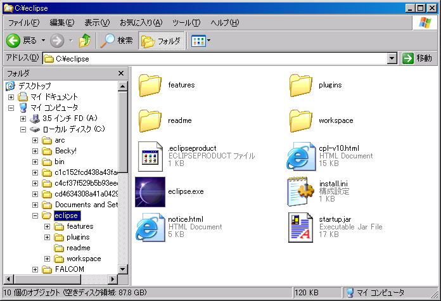Screen dimensions: 441x301
Task: Open the File menu (ファイル)
Action: [23, 23]
